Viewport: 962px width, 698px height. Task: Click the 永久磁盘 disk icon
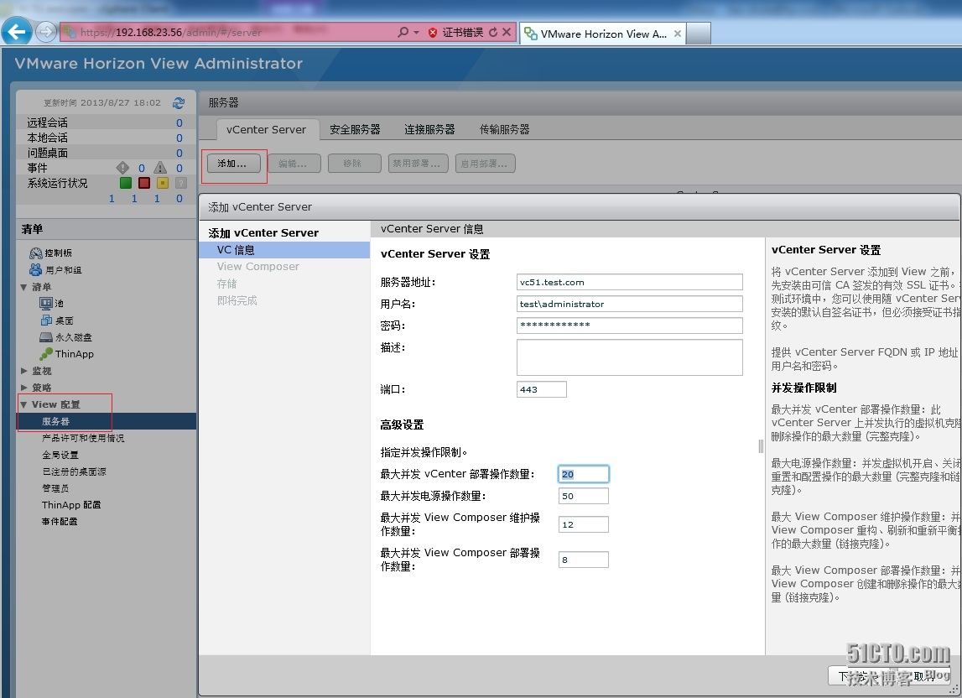46,337
